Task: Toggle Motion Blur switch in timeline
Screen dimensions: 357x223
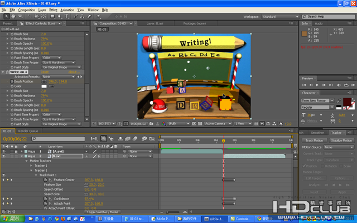Action: coord(135,139)
